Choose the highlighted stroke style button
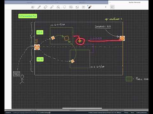 click(x=112, y=7)
